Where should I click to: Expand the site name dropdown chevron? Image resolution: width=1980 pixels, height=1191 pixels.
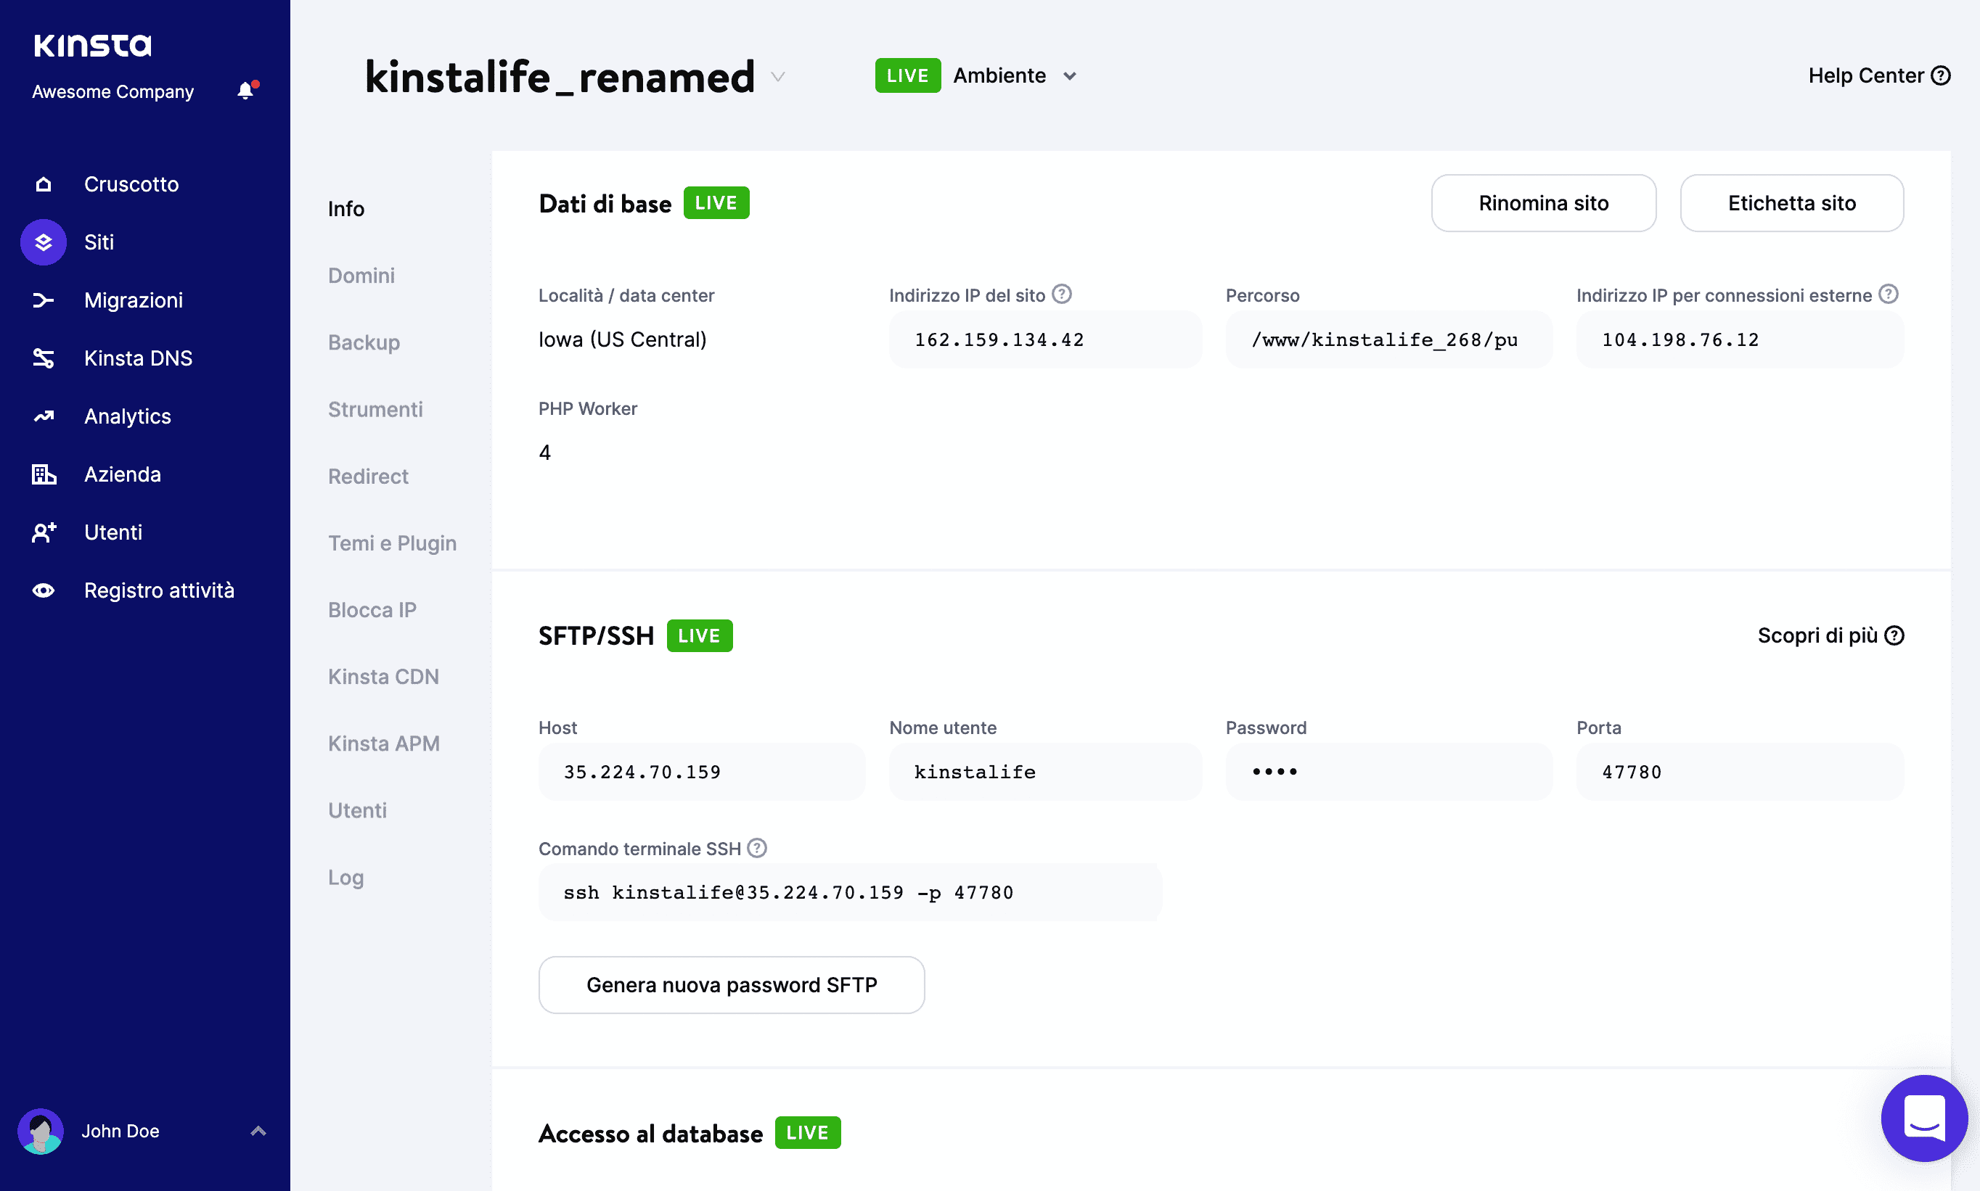777,76
